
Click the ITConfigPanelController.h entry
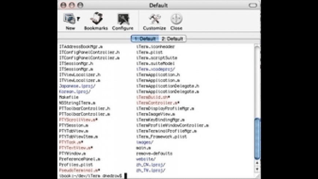tap(90, 52)
